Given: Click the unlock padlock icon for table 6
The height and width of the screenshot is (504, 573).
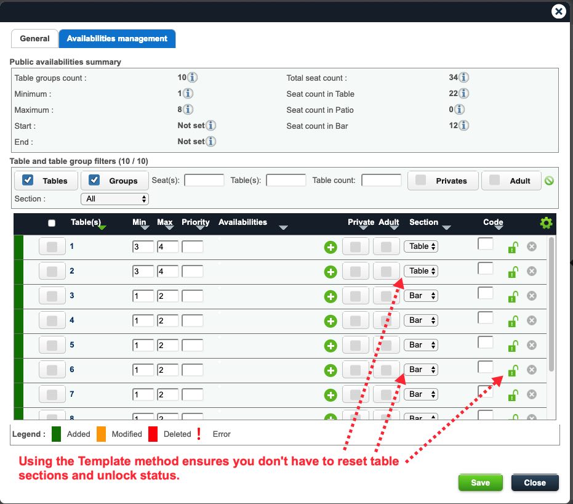Looking at the screenshot, I should pos(513,370).
